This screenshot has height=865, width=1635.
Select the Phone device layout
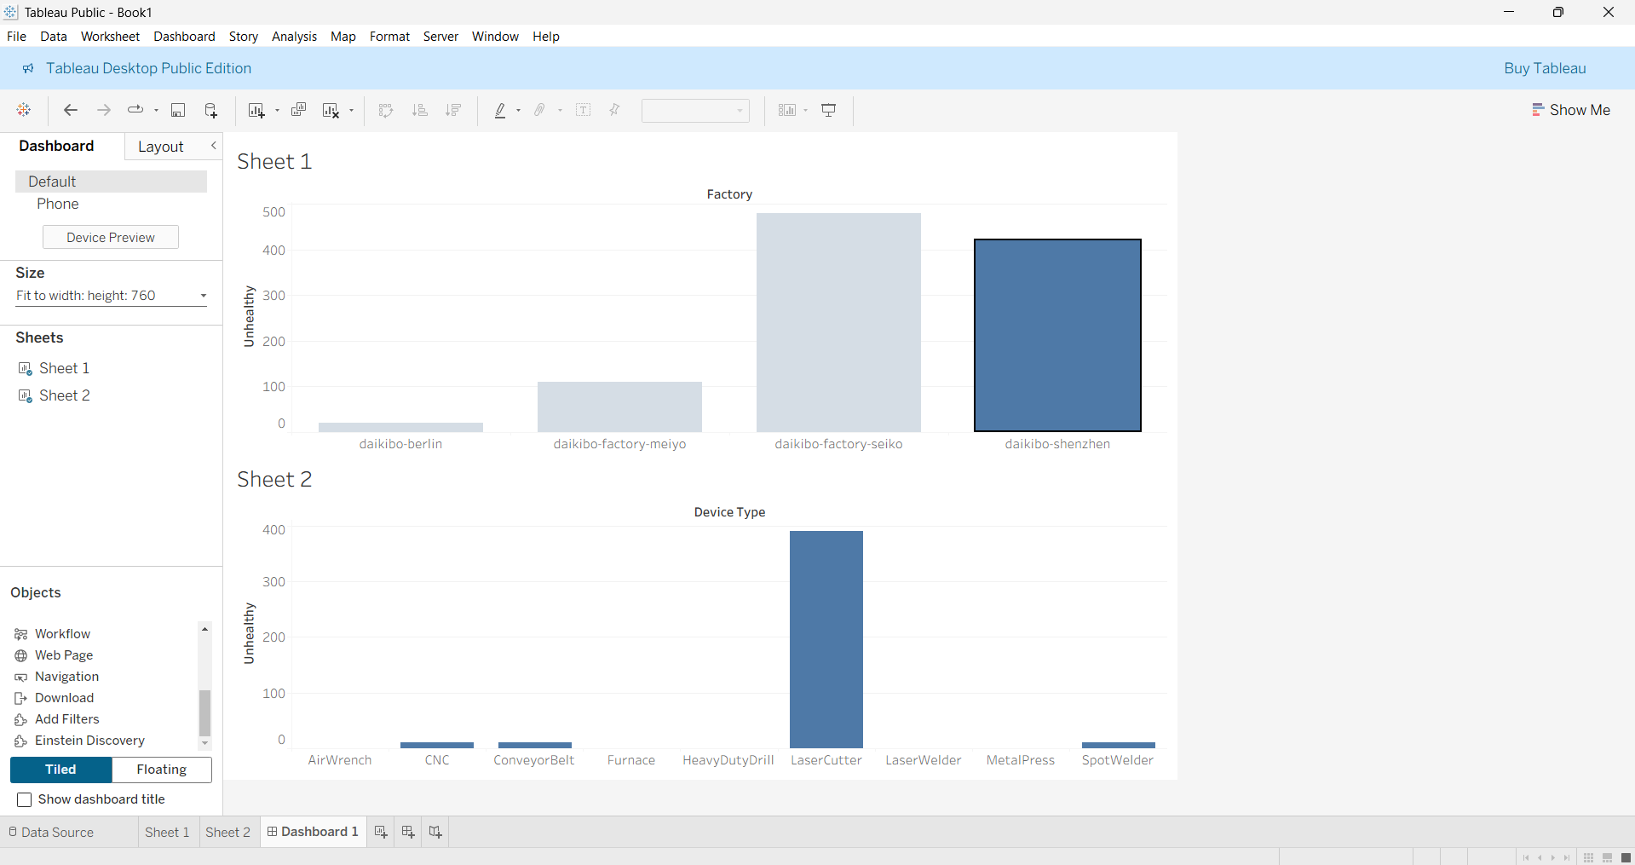pos(57,204)
